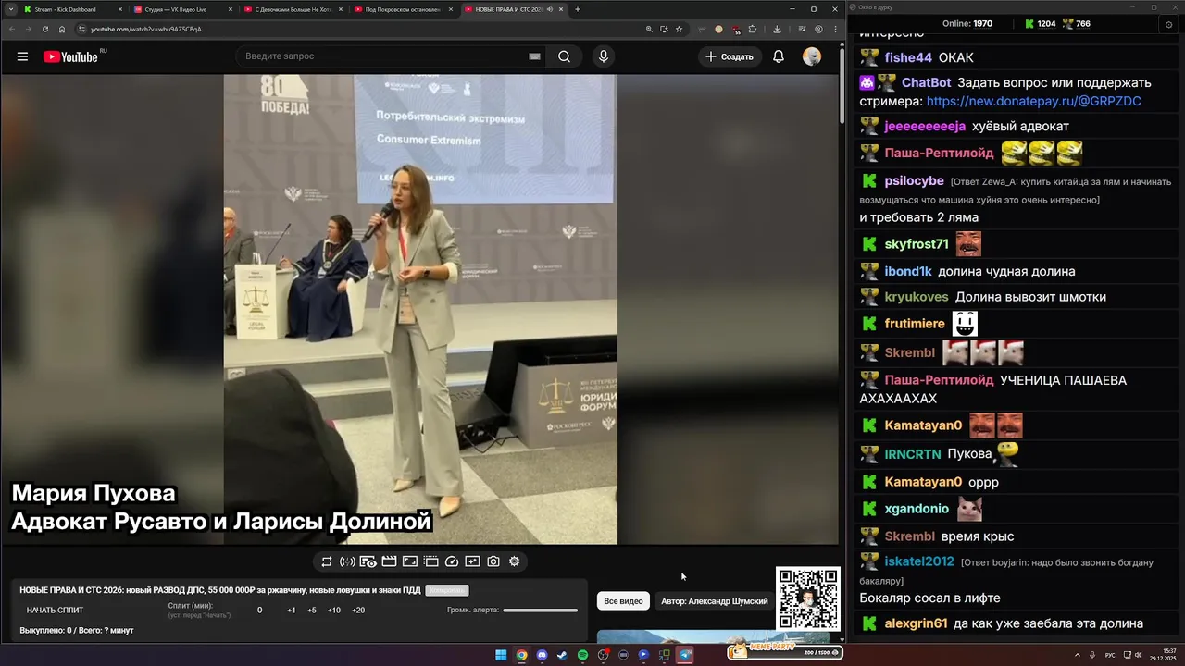Click the РУС language indicator in system tray
This screenshot has height=666, width=1185.
[1110, 655]
